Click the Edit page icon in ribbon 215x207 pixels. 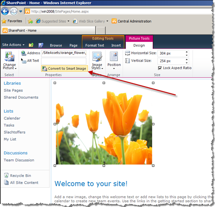[x=41, y=45]
